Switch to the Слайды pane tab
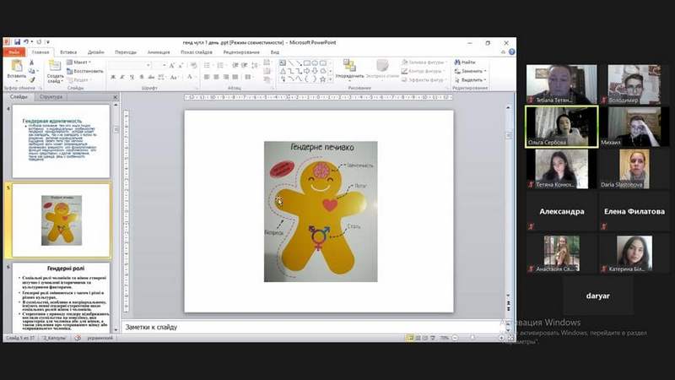675x380 pixels. pyautogui.click(x=19, y=97)
